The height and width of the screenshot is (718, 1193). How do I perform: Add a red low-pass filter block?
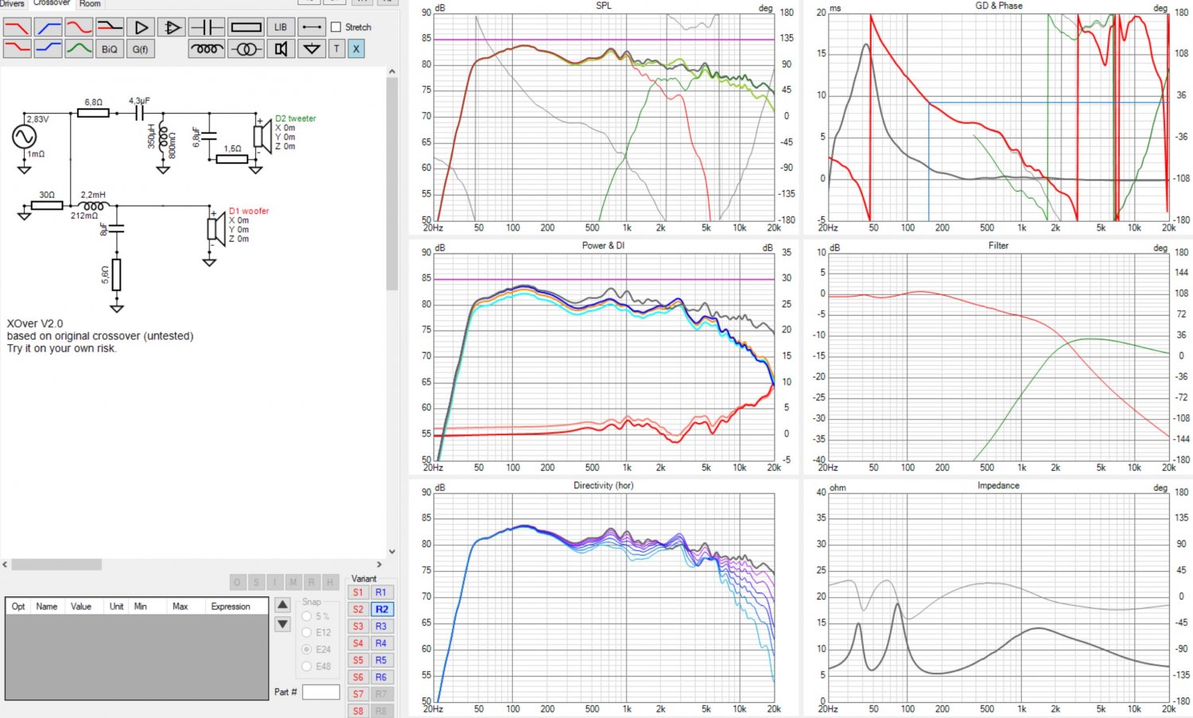[17, 27]
